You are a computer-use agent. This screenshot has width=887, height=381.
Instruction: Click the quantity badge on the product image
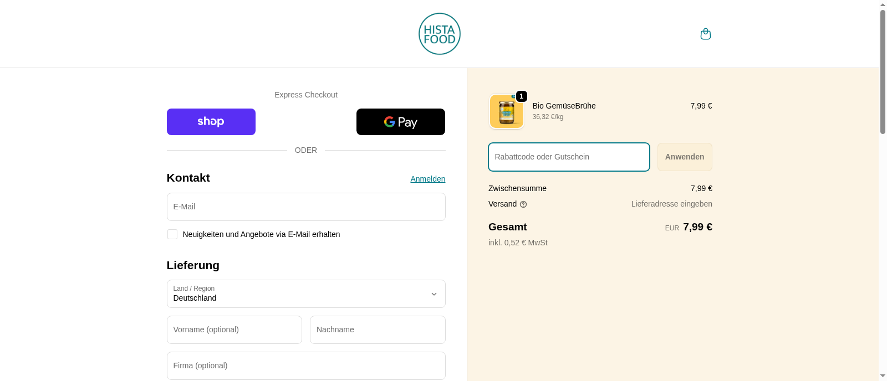click(x=521, y=96)
